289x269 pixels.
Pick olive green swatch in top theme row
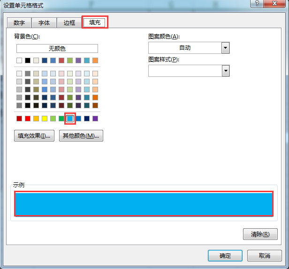point(70,60)
